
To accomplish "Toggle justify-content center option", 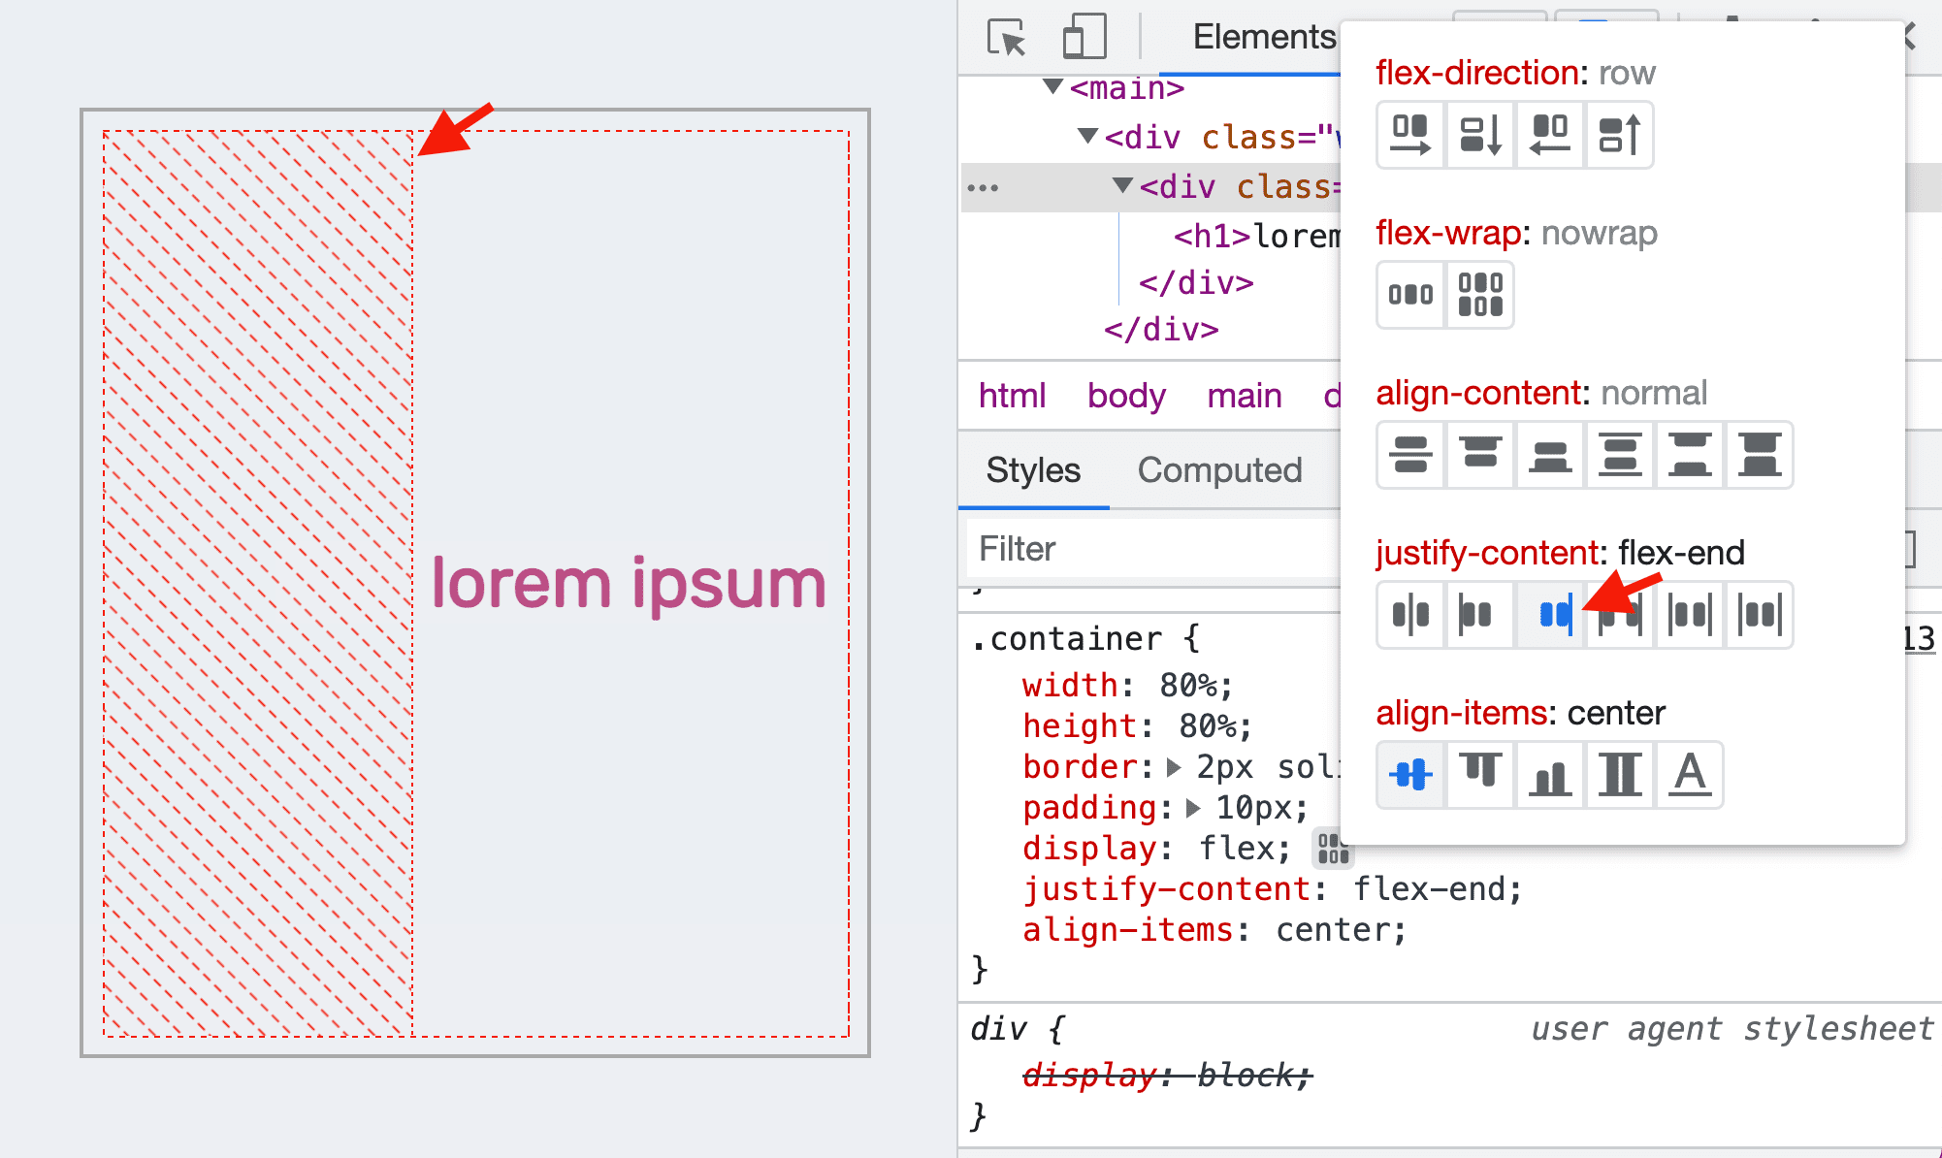I will click(x=1411, y=616).
